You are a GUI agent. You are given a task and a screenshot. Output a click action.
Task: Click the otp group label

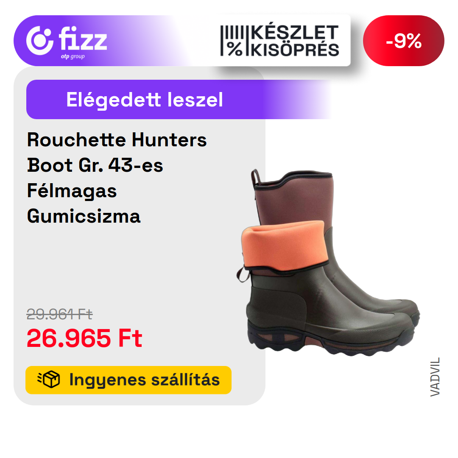[73, 56]
